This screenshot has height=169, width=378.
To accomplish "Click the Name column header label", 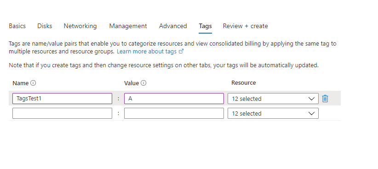I will [x=21, y=83].
